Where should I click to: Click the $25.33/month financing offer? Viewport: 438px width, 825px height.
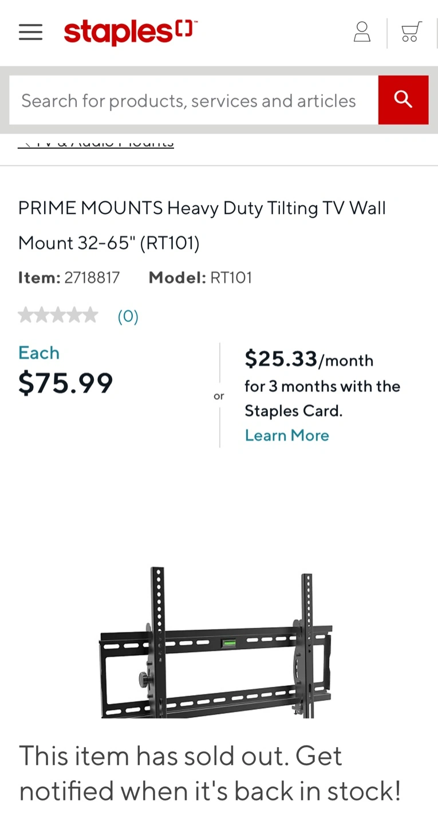tap(309, 360)
